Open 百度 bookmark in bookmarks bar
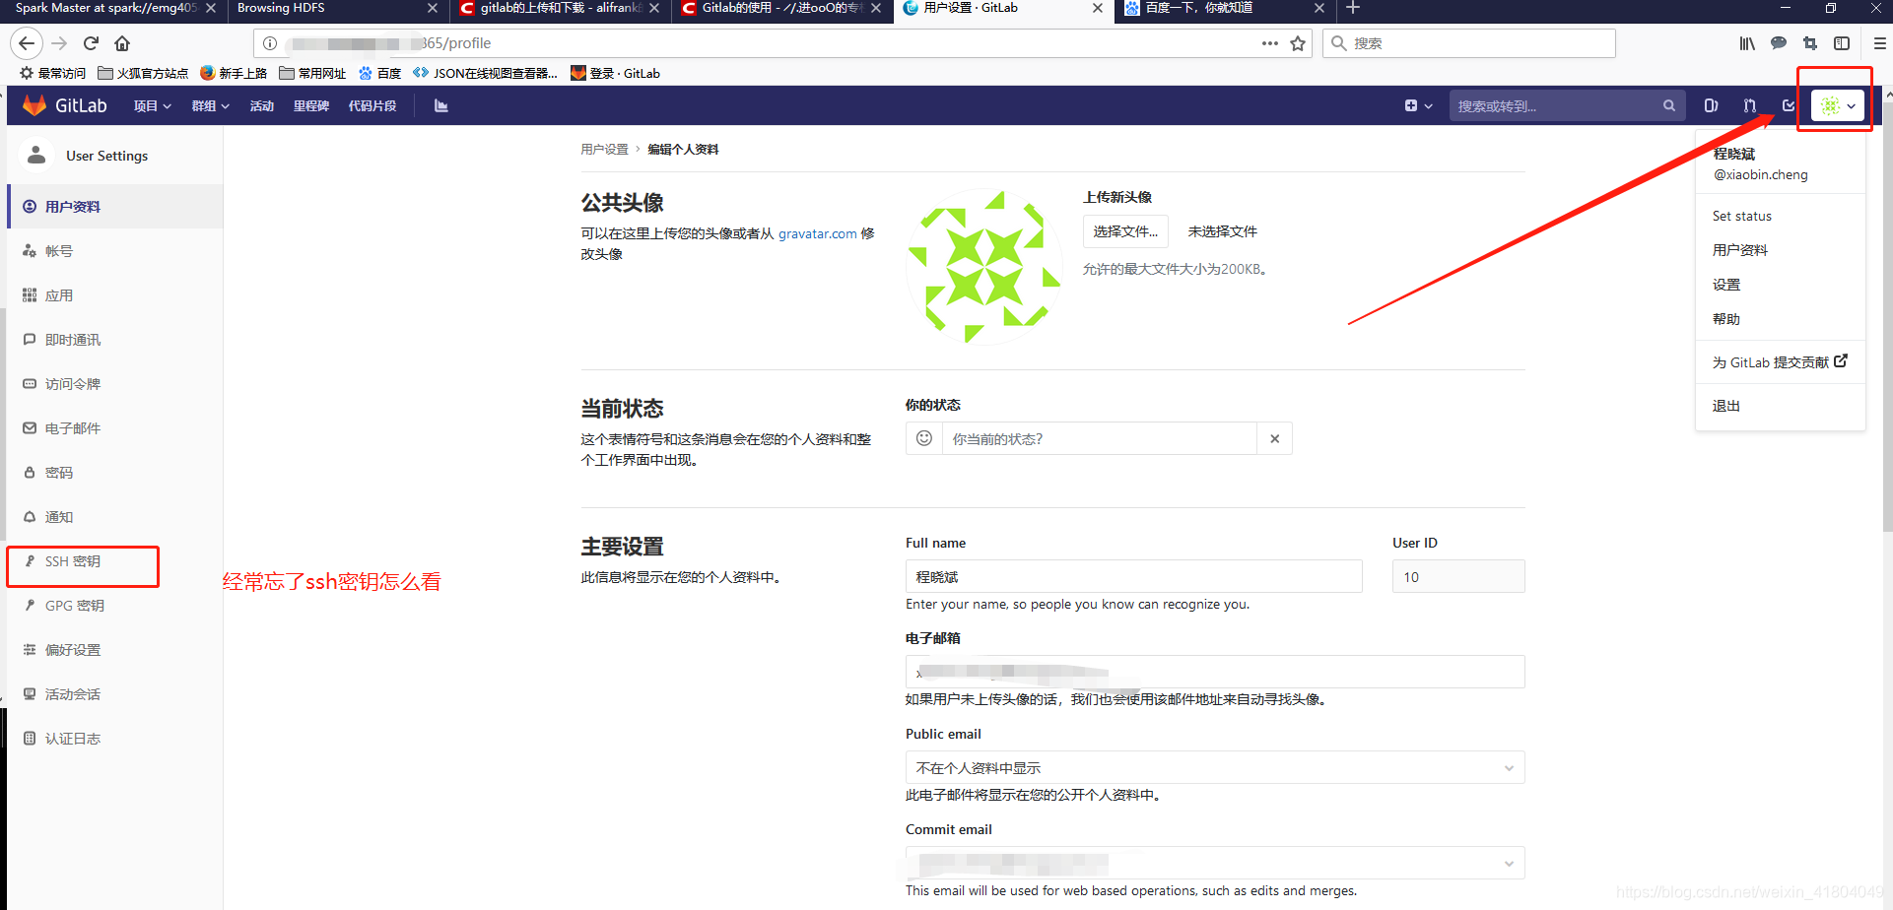Image resolution: width=1893 pixels, height=910 pixels. 379,73
